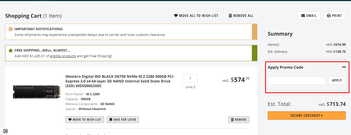Click the Important Notifications info icon
Viewport: 351px width, 135px height.
tap(11, 29)
